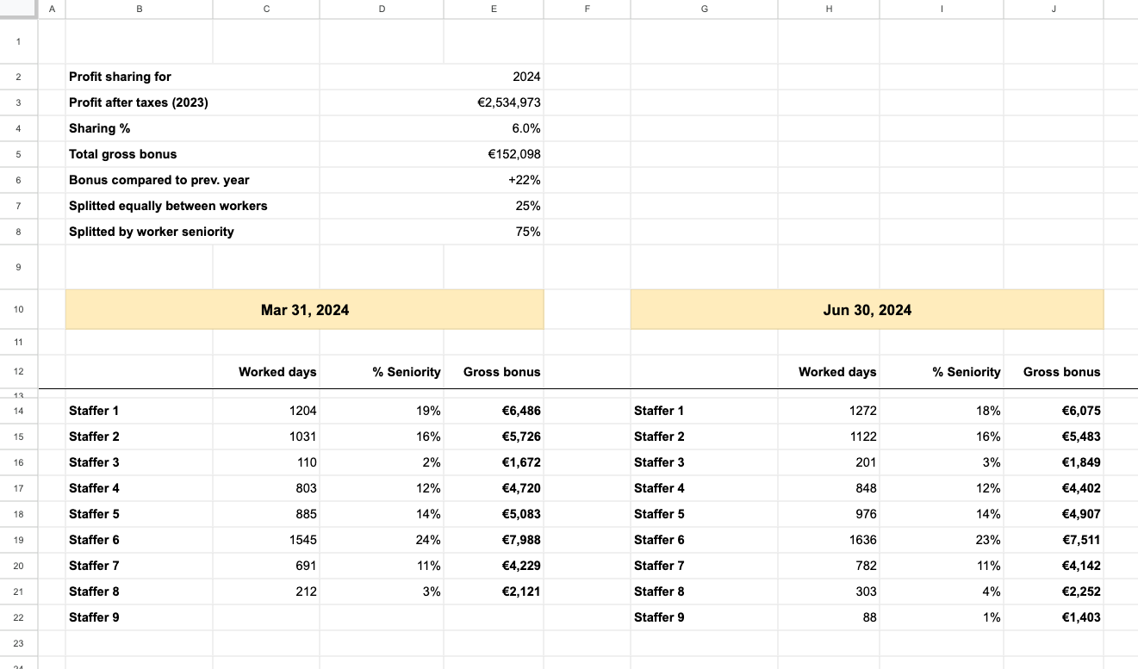This screenshot has width=1138, height=669.
Task: Select row 5 header
Action: pos(19,154)
